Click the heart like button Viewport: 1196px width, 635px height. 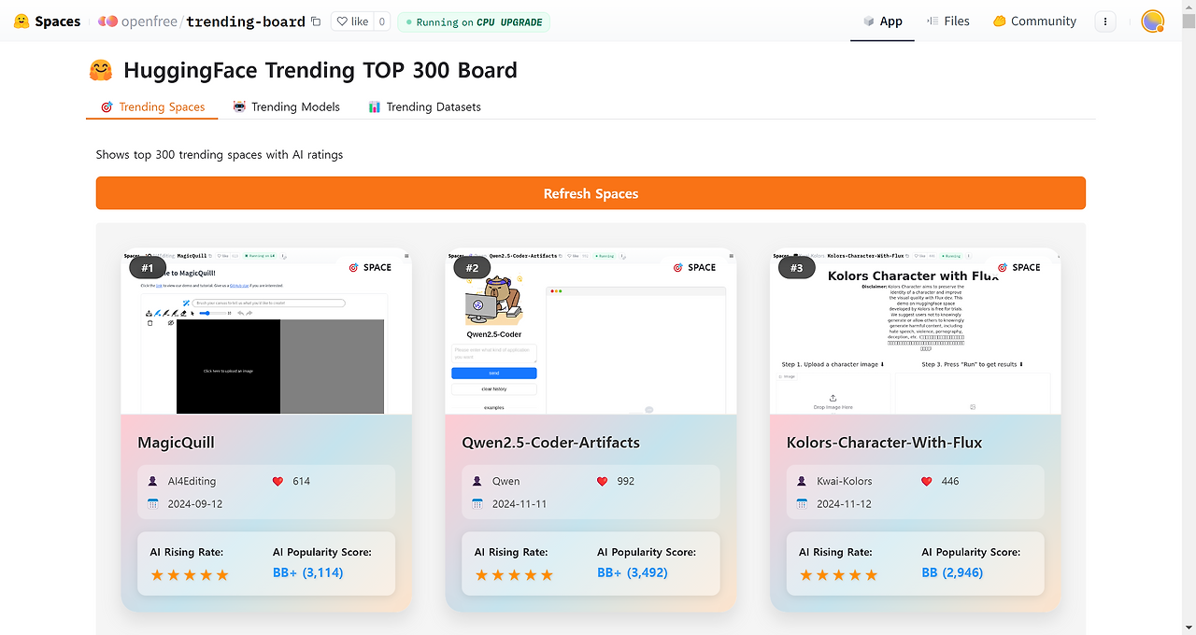point(352,21)
